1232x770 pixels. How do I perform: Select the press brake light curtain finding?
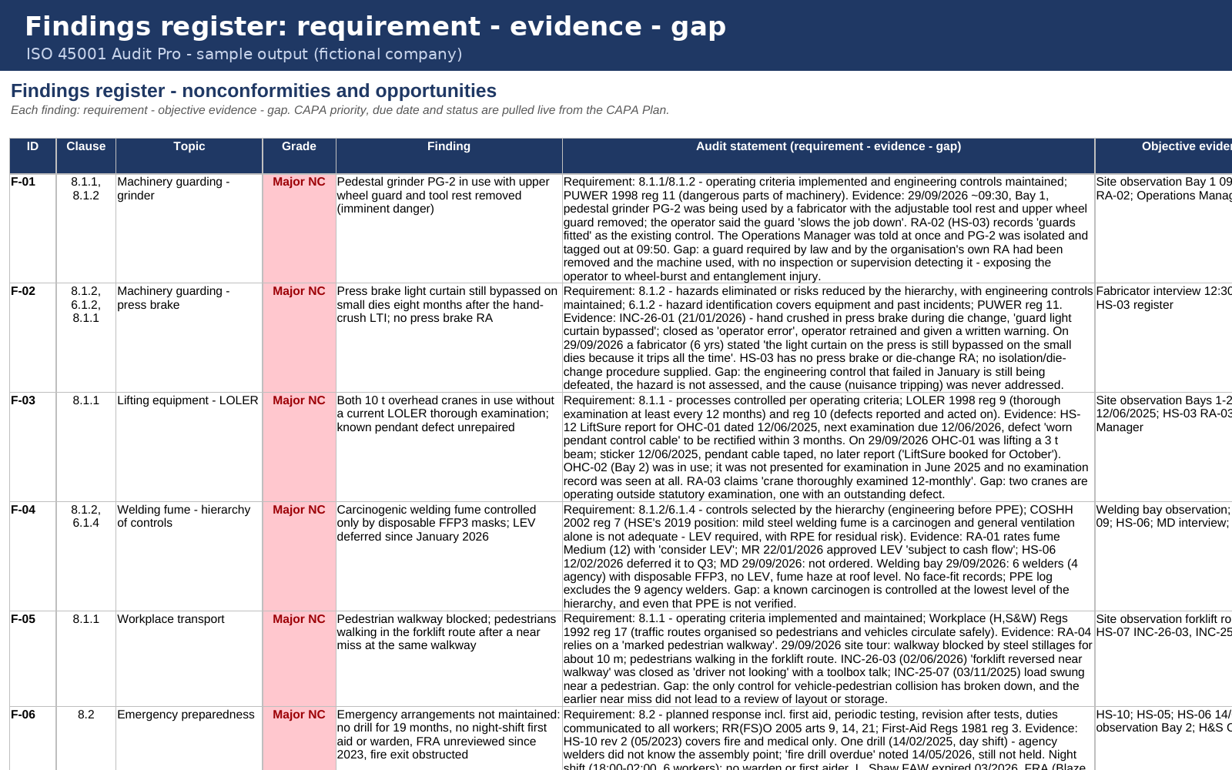pyautogui.click(x=449, y=338)
